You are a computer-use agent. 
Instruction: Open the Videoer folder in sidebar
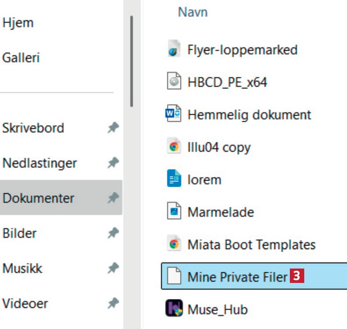point(25,304)
